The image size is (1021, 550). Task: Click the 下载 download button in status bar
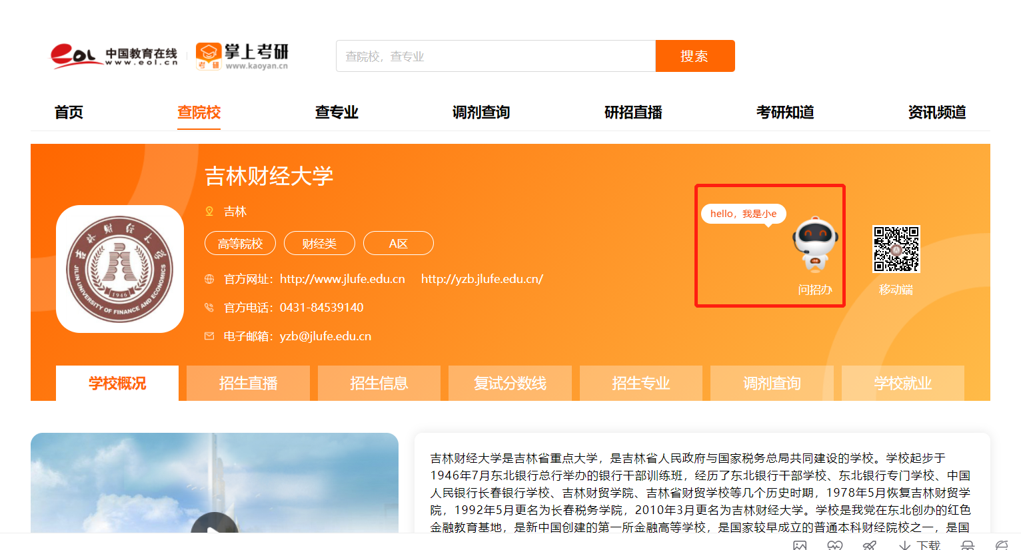[919, 545]
